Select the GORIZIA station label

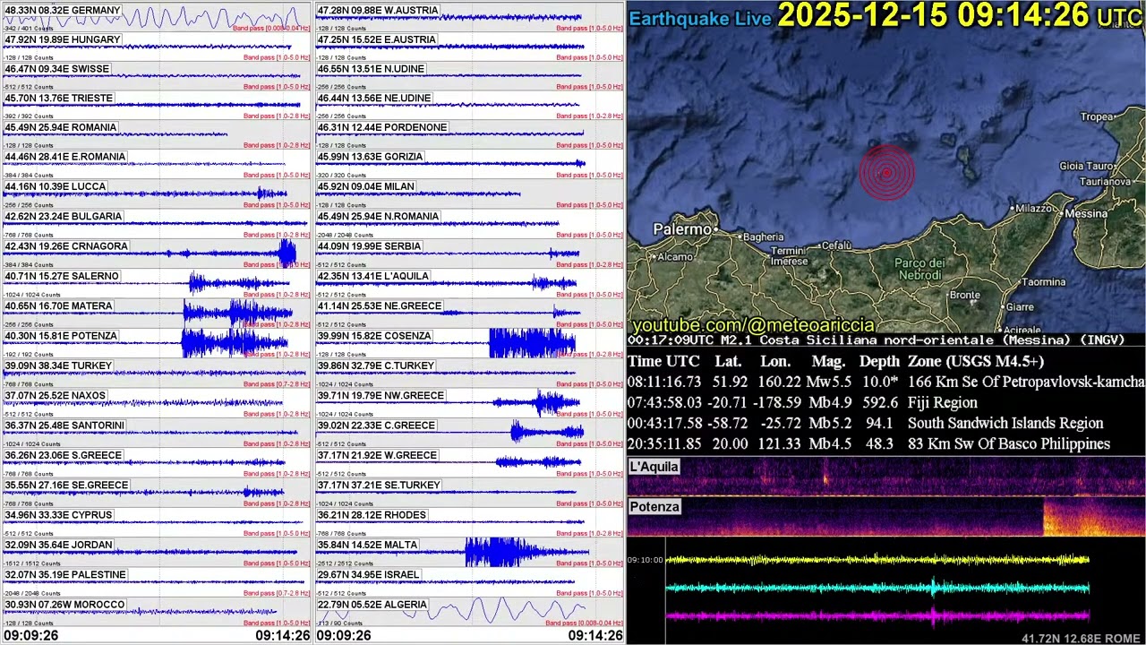(370, 158)
